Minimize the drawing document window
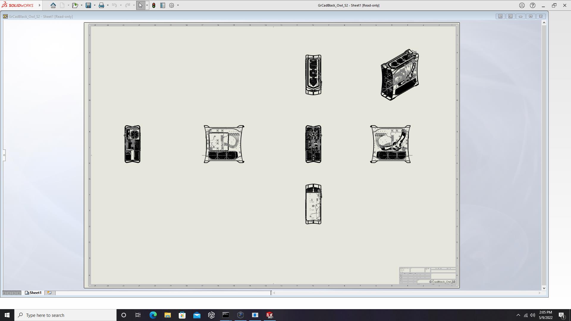This screenshot has height=321, width=571. 521,16
